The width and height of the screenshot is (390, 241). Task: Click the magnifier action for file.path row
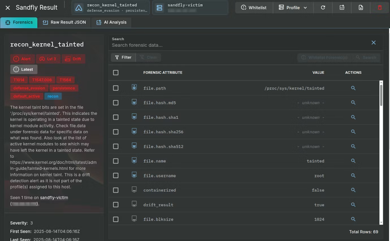click(353, 88)
